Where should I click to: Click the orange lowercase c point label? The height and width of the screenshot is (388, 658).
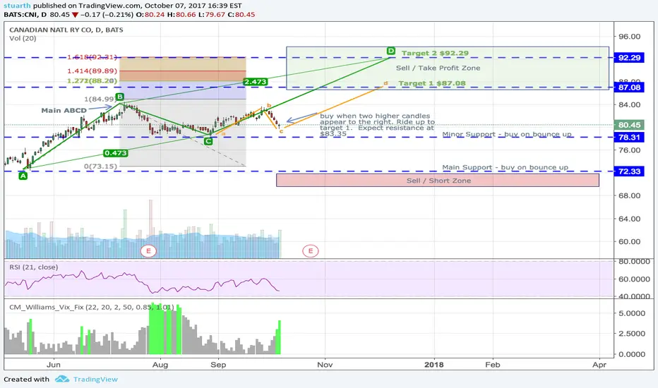pos(281,131)
